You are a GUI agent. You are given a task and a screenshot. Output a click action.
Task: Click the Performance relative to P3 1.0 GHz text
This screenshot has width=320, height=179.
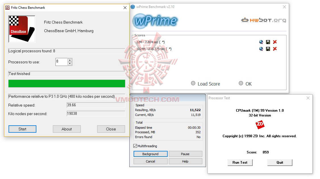[x=61, y=96]
